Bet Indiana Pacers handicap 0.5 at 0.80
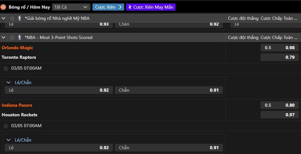Viewport: 301px width, 154px height. click(x=279, y=105)
